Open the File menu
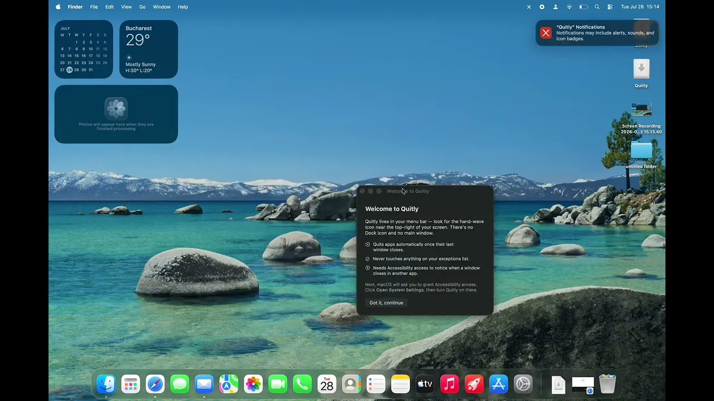 [94, 7]
